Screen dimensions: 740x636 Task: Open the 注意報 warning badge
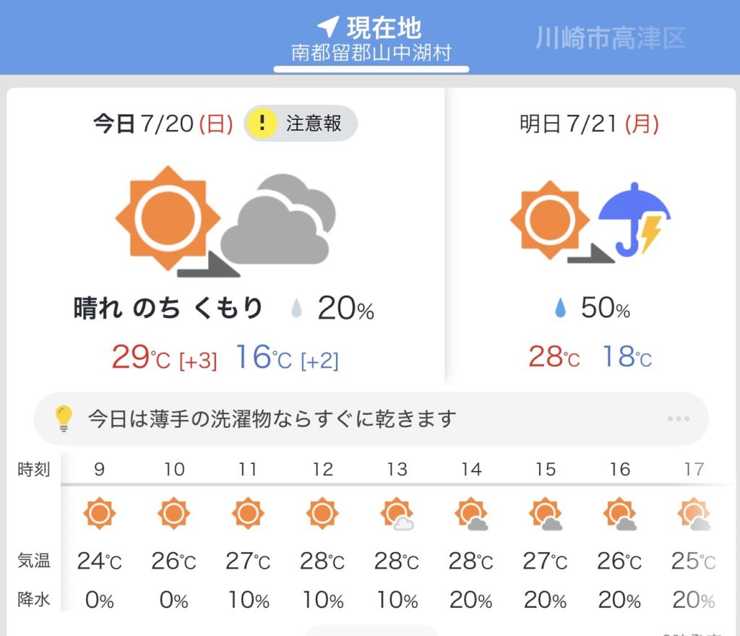[301, 124]
